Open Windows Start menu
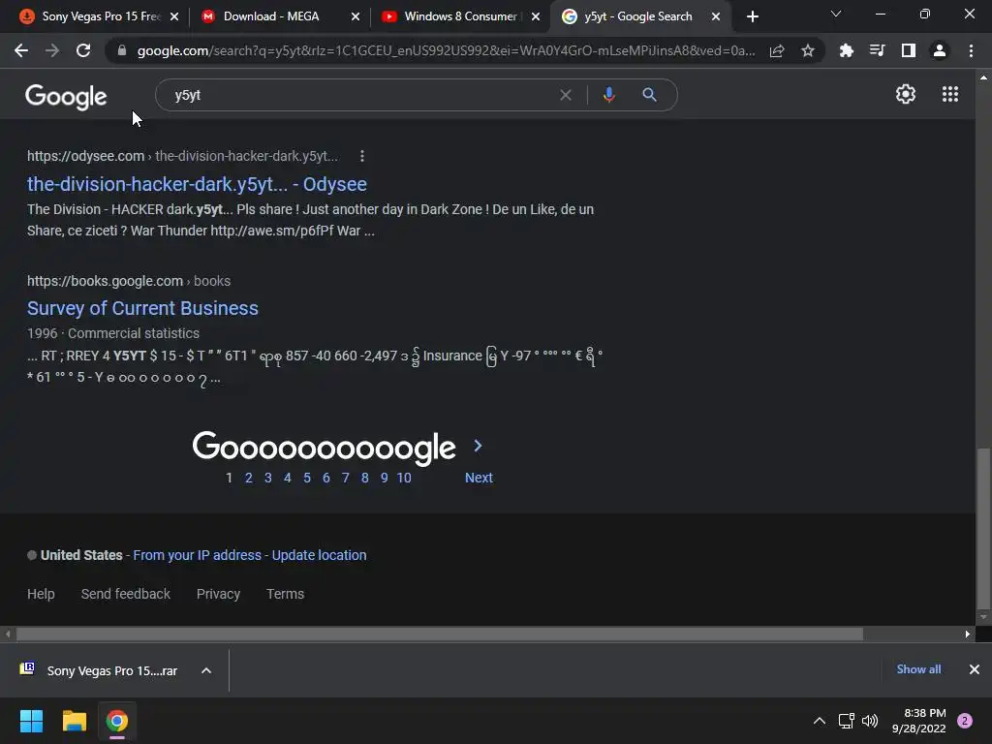Viewport: 992px width, 744px height. coord(31,721)
